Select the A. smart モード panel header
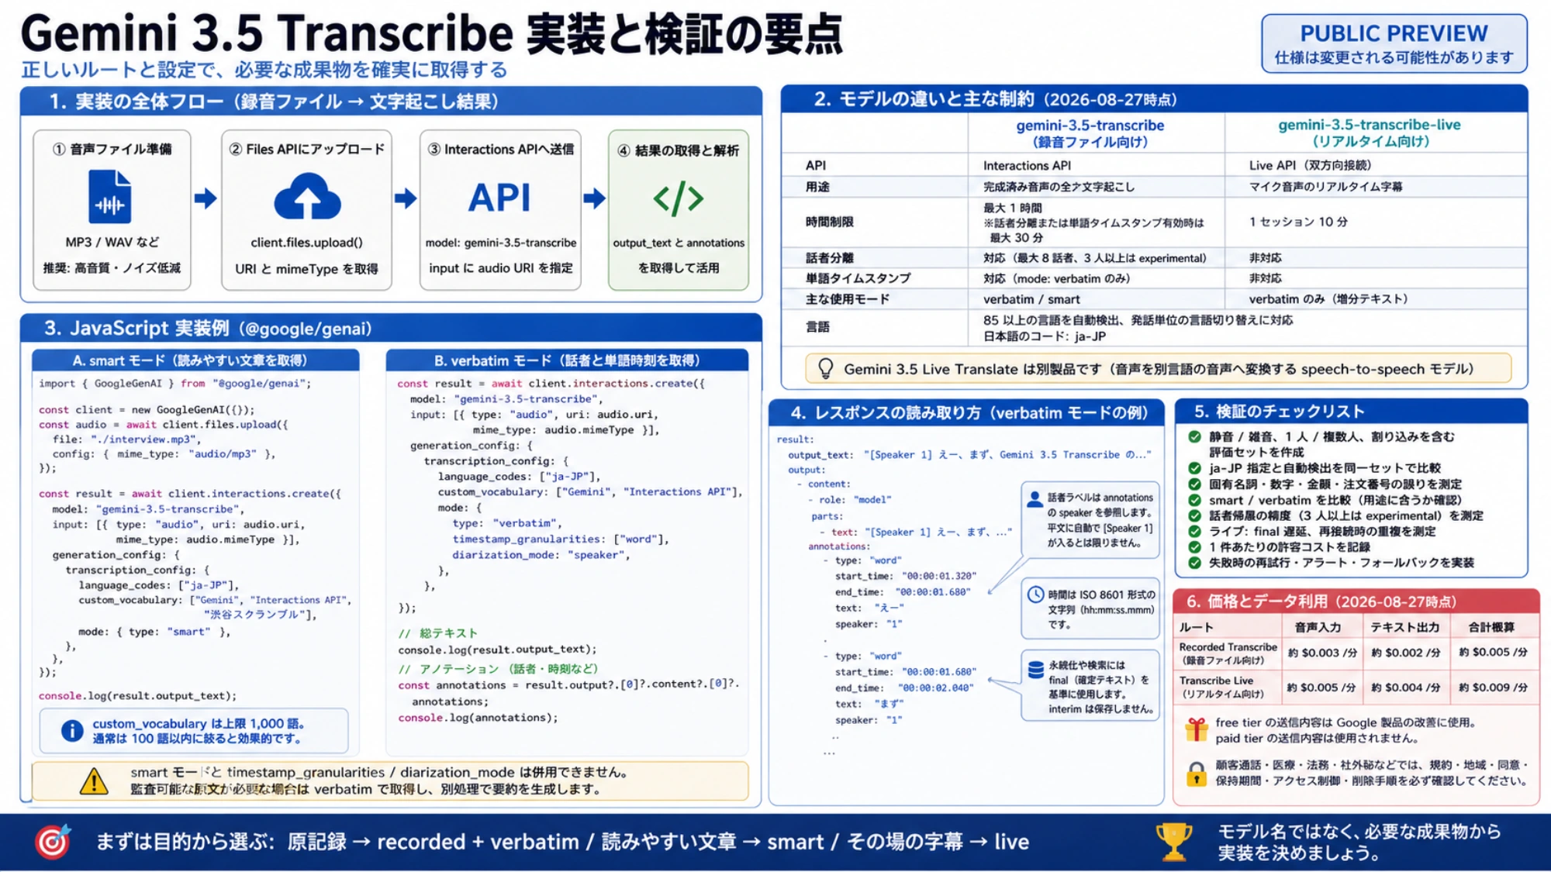The width and height of the screenshot is (1551, 872). (195, 360)
